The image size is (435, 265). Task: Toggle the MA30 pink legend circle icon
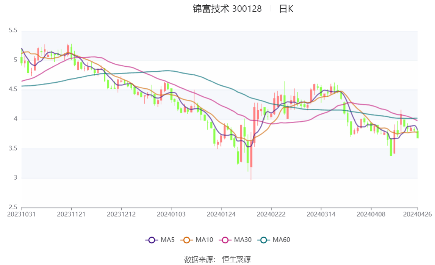pyautogui.click(x=225, y=240)
